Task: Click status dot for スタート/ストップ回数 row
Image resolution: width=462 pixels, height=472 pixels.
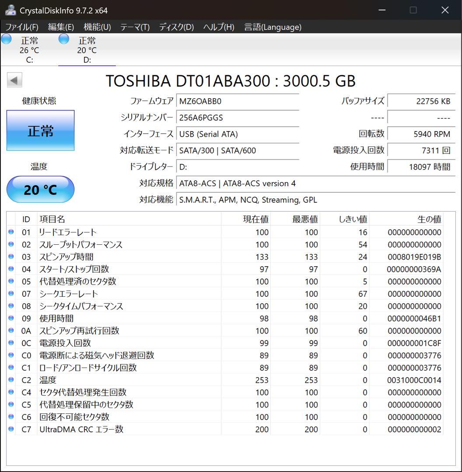Action: click(x=11, y=269)
